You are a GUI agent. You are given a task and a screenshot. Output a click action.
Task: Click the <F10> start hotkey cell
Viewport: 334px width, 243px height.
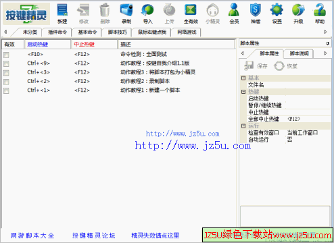(x=35, y=54)
